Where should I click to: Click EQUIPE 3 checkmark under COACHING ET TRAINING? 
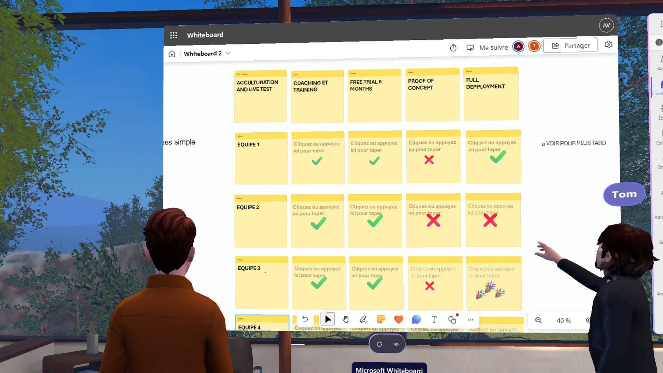pos(319,283)
